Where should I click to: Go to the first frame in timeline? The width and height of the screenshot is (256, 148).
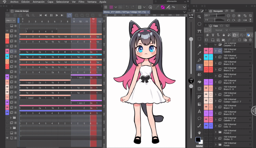(x=40, y=15)
